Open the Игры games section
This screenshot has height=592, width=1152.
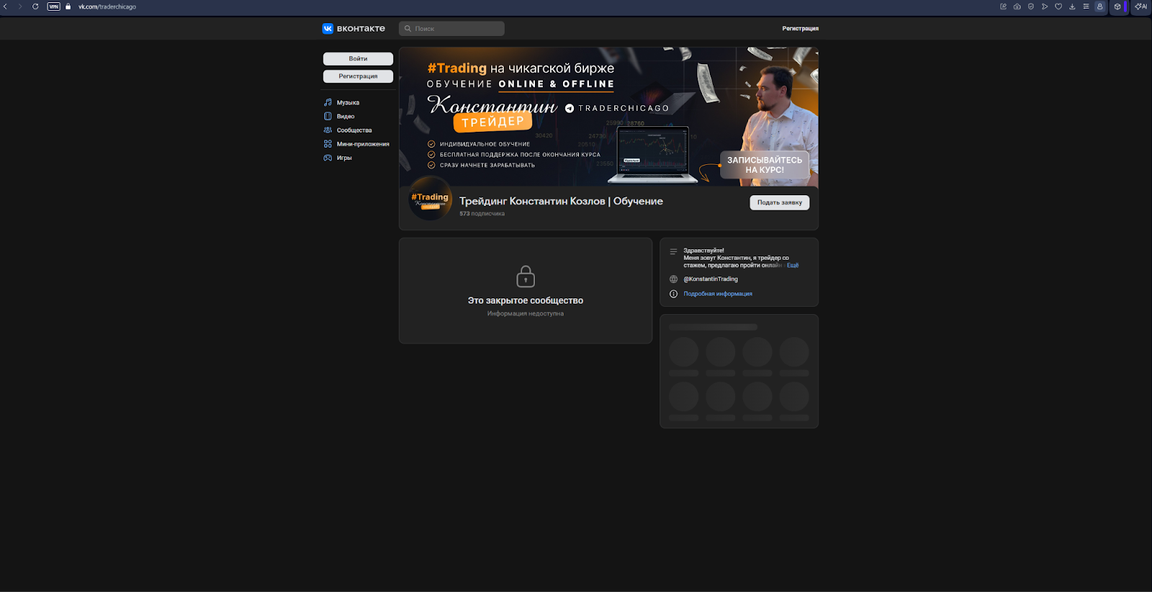[x=343, y=158]
